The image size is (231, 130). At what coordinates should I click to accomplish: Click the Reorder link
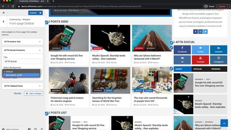pyautogui.click(x=18, y=93)
